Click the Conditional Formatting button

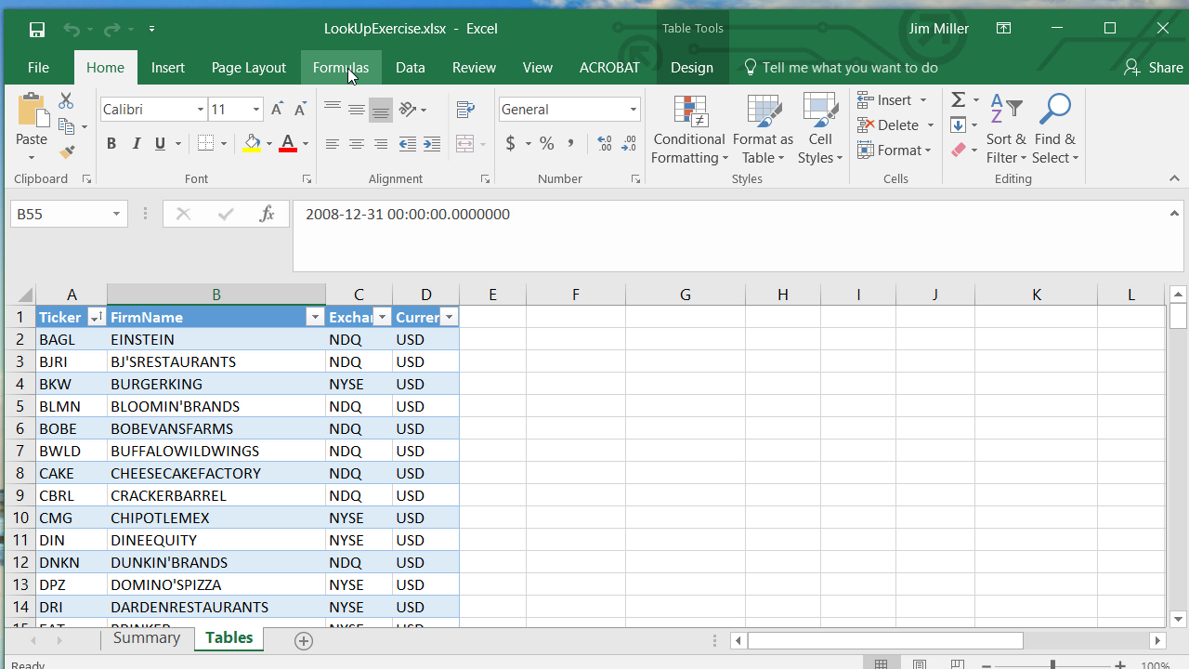[688, 130]
